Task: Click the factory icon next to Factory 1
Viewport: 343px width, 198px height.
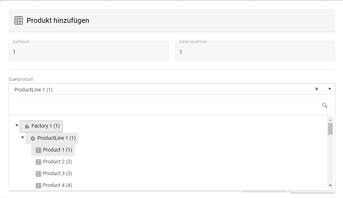Action: click(x=27, y=126)
